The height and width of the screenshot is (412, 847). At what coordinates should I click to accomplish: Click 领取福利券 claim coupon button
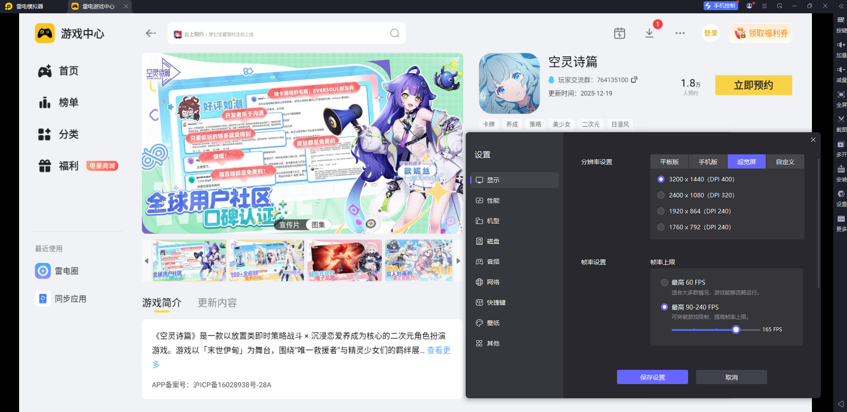pyautogui.click(x=761, y=33)
